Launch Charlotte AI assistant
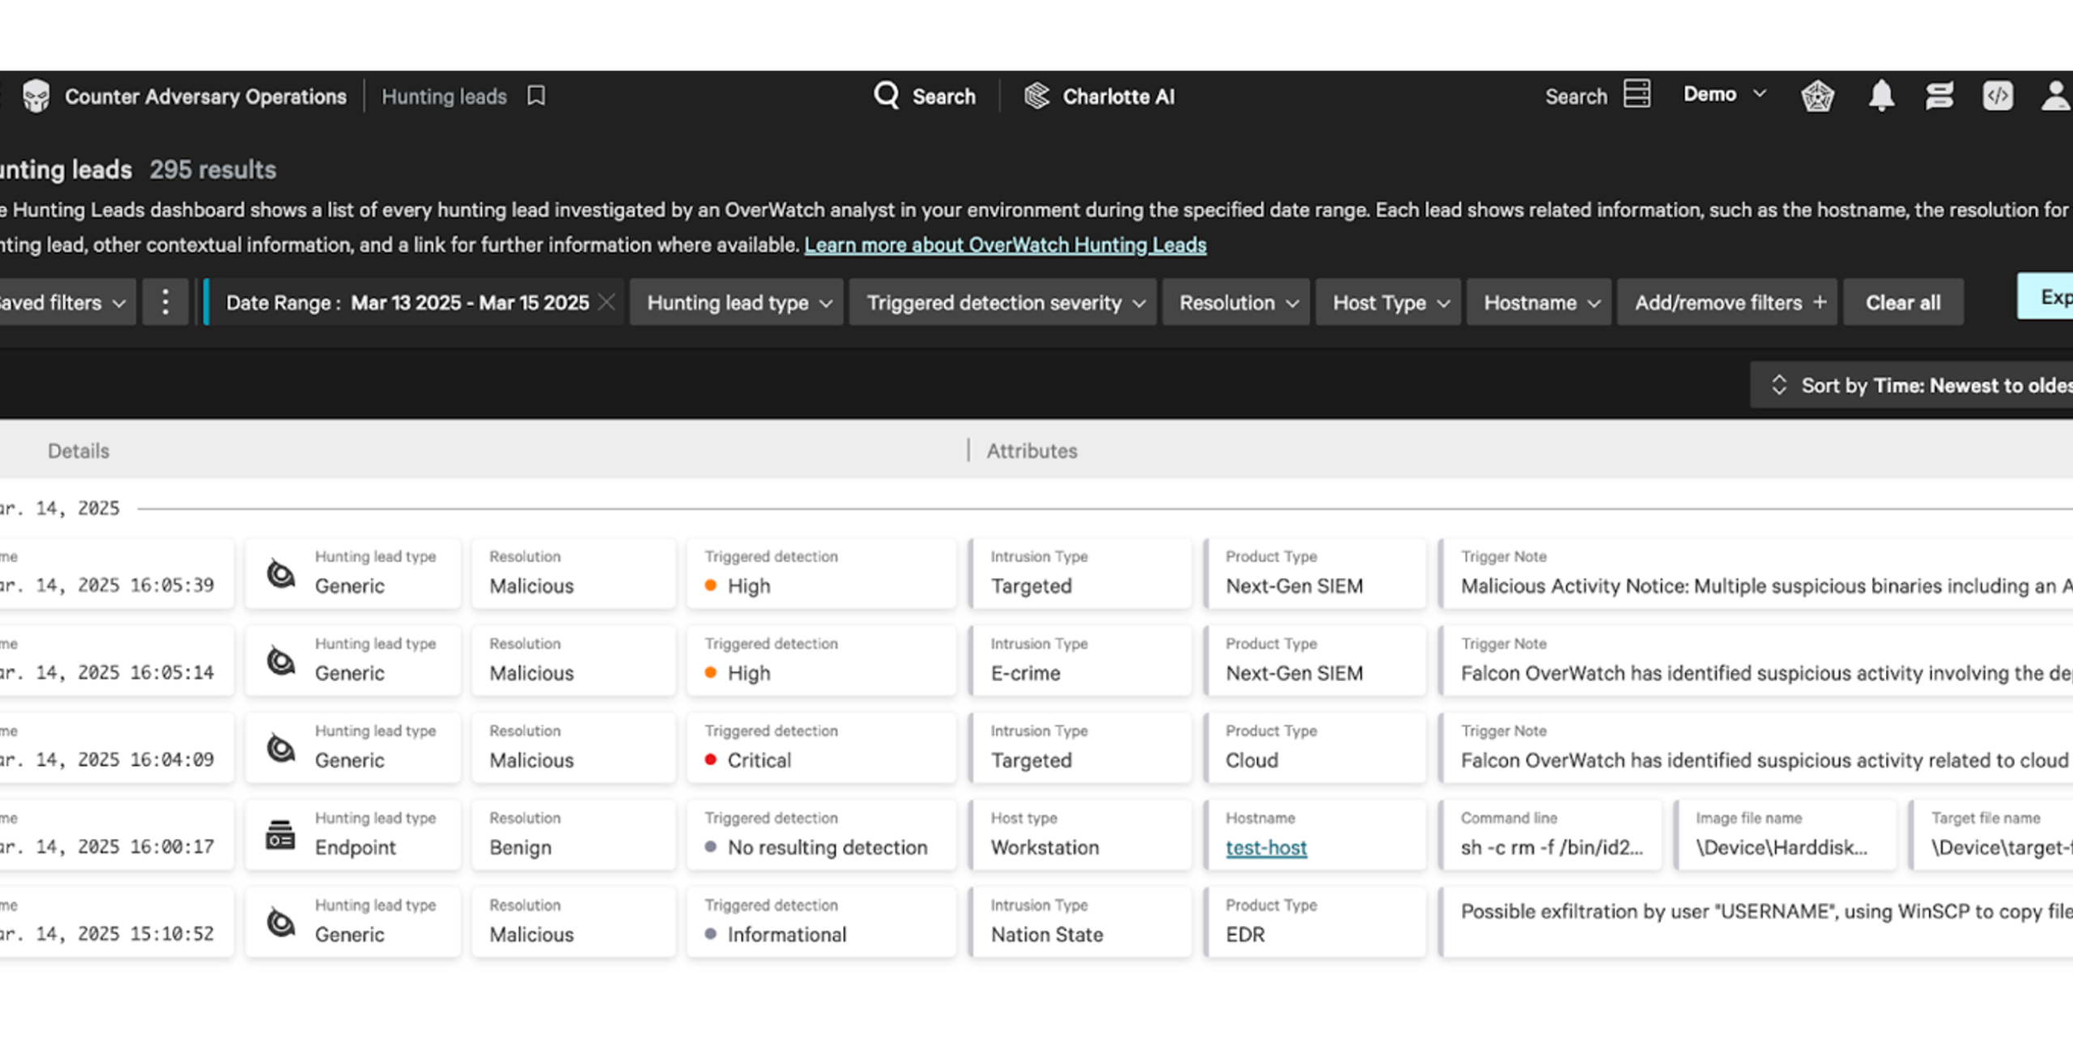This screenshot has height=1038, width=2073. 1099,96
